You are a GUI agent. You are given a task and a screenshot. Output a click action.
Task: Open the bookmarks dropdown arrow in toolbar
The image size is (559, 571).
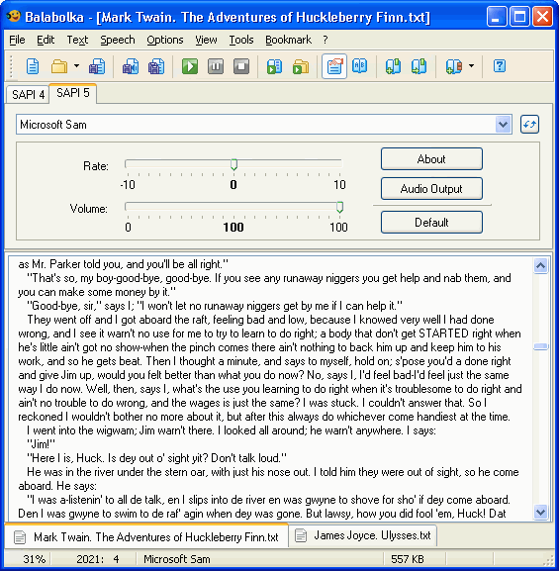[471, 66]
